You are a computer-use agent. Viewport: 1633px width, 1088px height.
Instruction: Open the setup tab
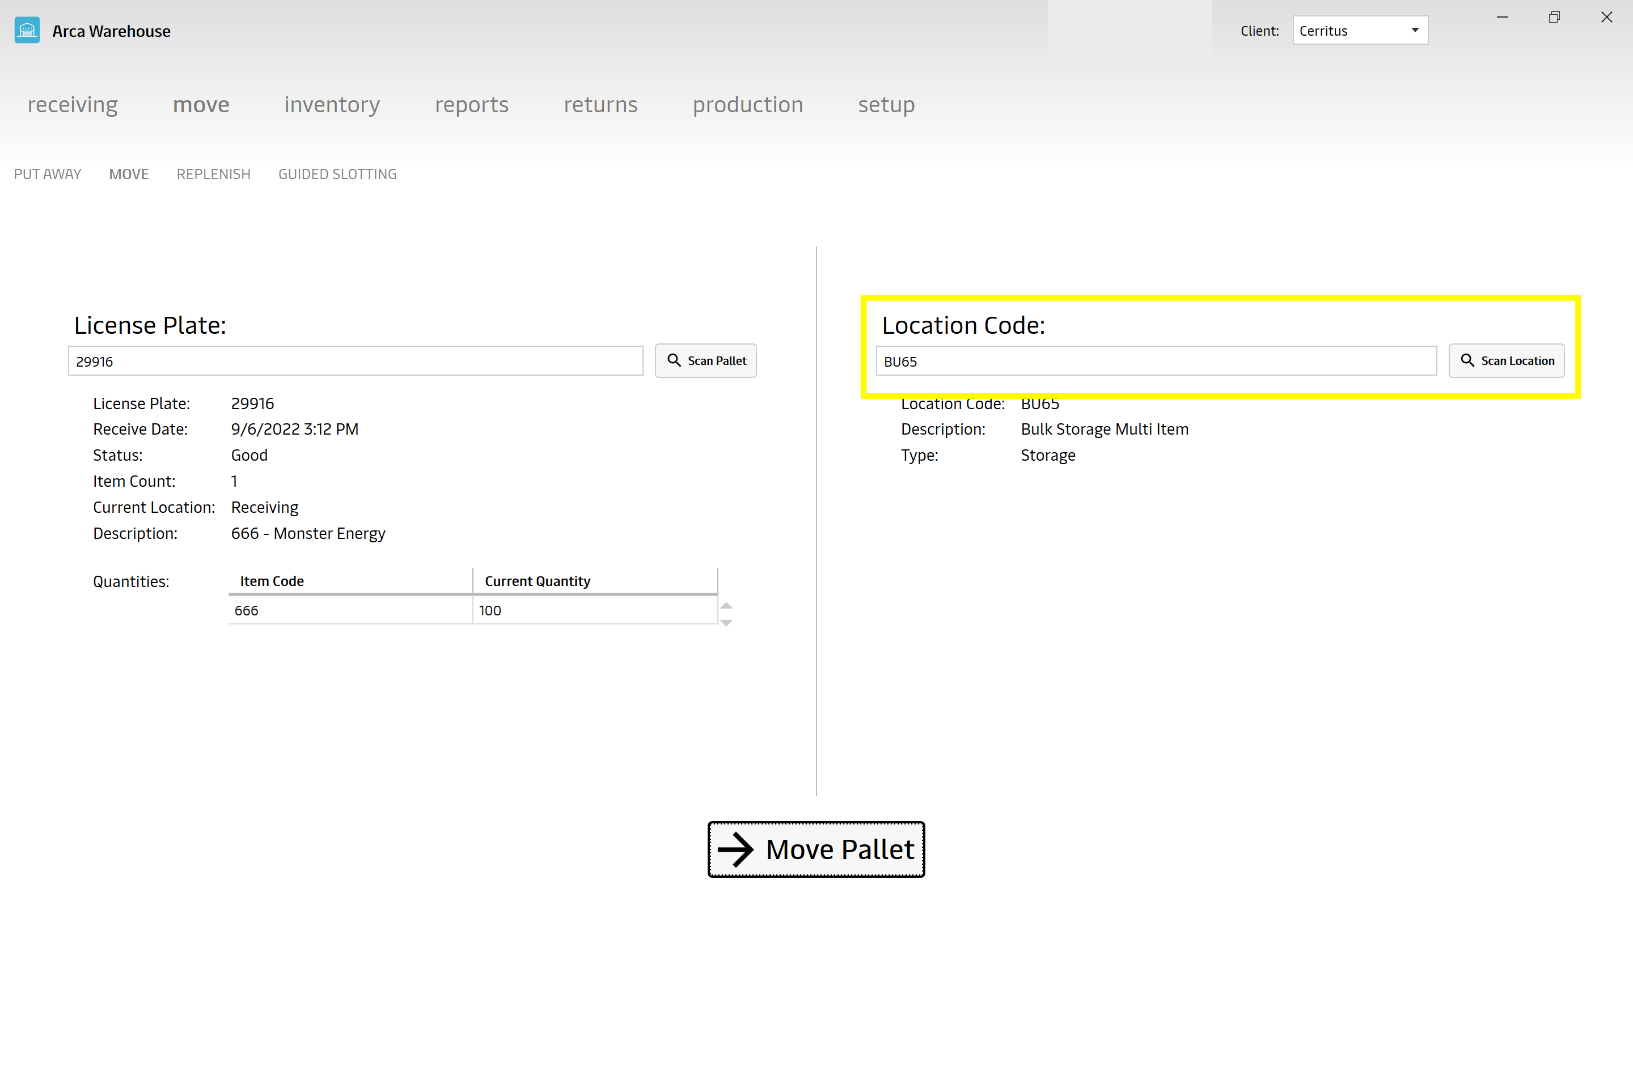[887, 105]
